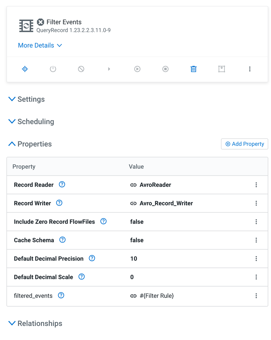Show help for Record Writer property

(x=59, y=203)
